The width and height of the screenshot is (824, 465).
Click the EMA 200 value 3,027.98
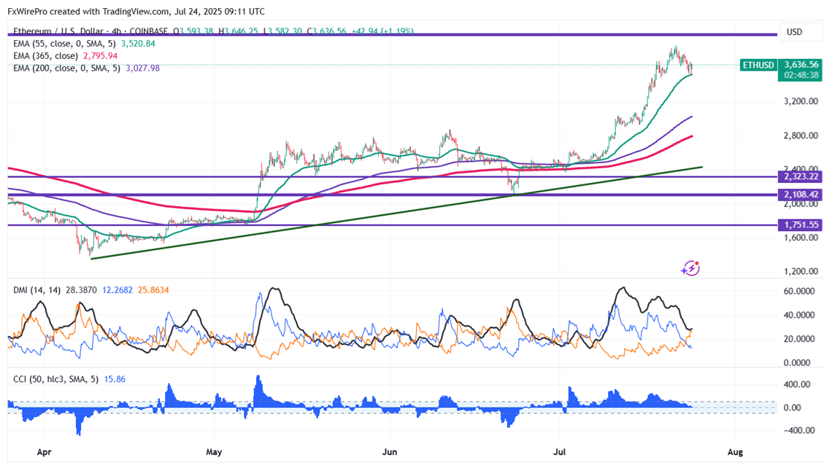(x=142, y=69)
